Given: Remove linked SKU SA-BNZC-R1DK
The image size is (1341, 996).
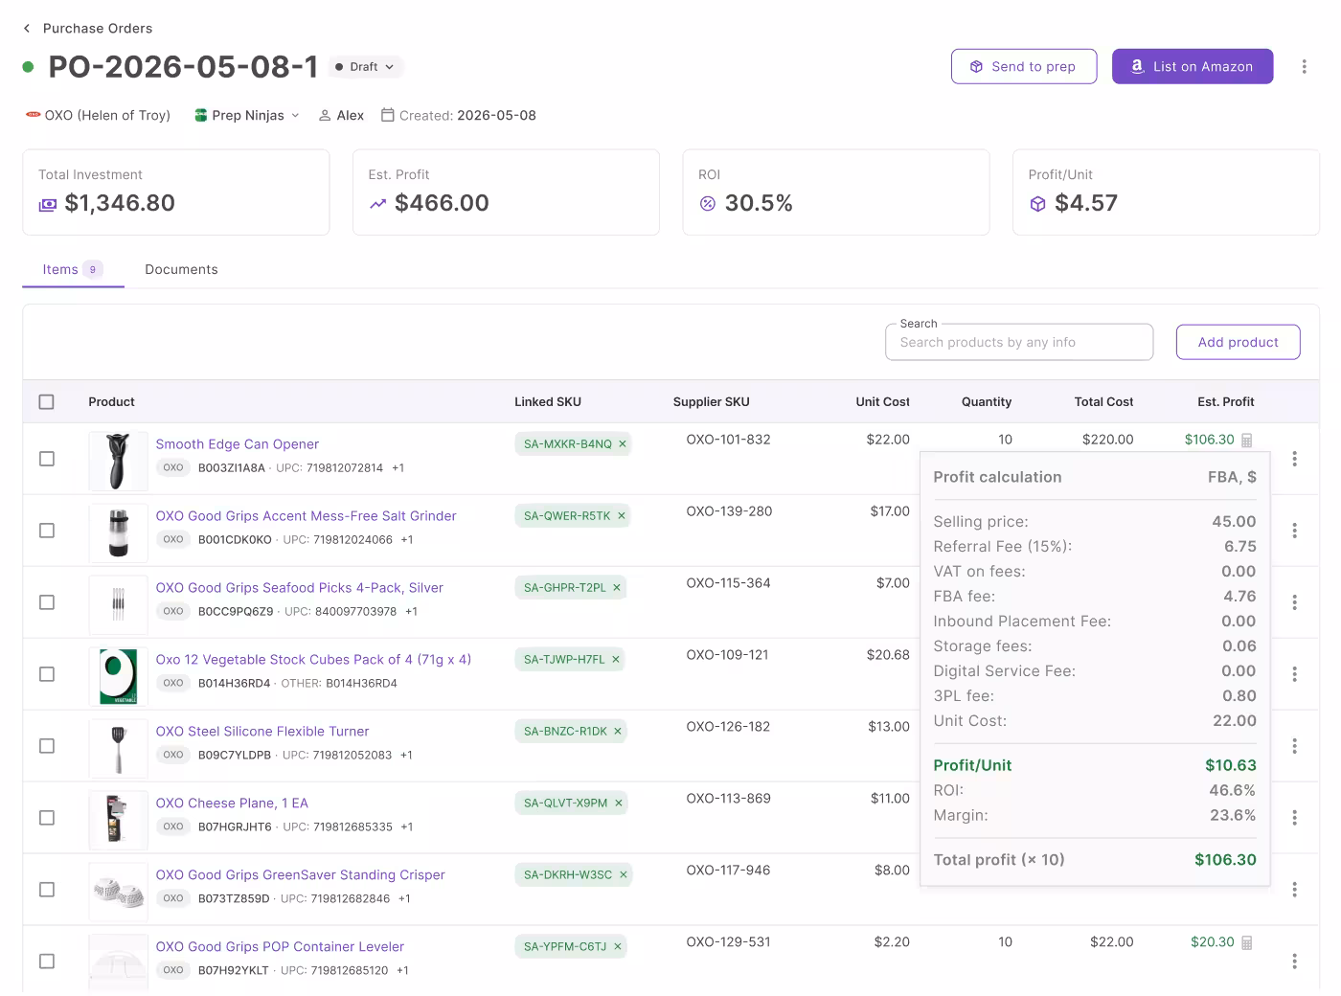Looking at the screenshot, I should point(618,732).
